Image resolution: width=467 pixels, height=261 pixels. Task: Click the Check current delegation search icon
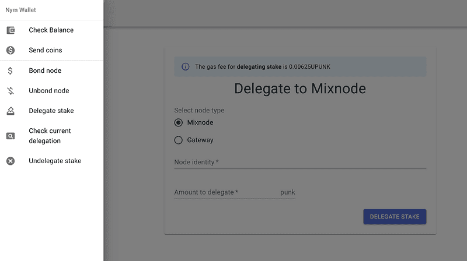tap(11, 136)
